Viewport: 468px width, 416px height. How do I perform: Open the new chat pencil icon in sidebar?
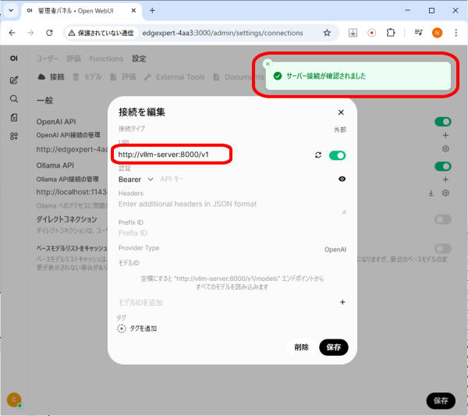(14, 80)
